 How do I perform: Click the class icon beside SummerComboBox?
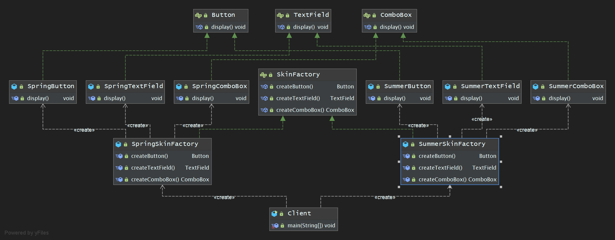pos(536,87)
